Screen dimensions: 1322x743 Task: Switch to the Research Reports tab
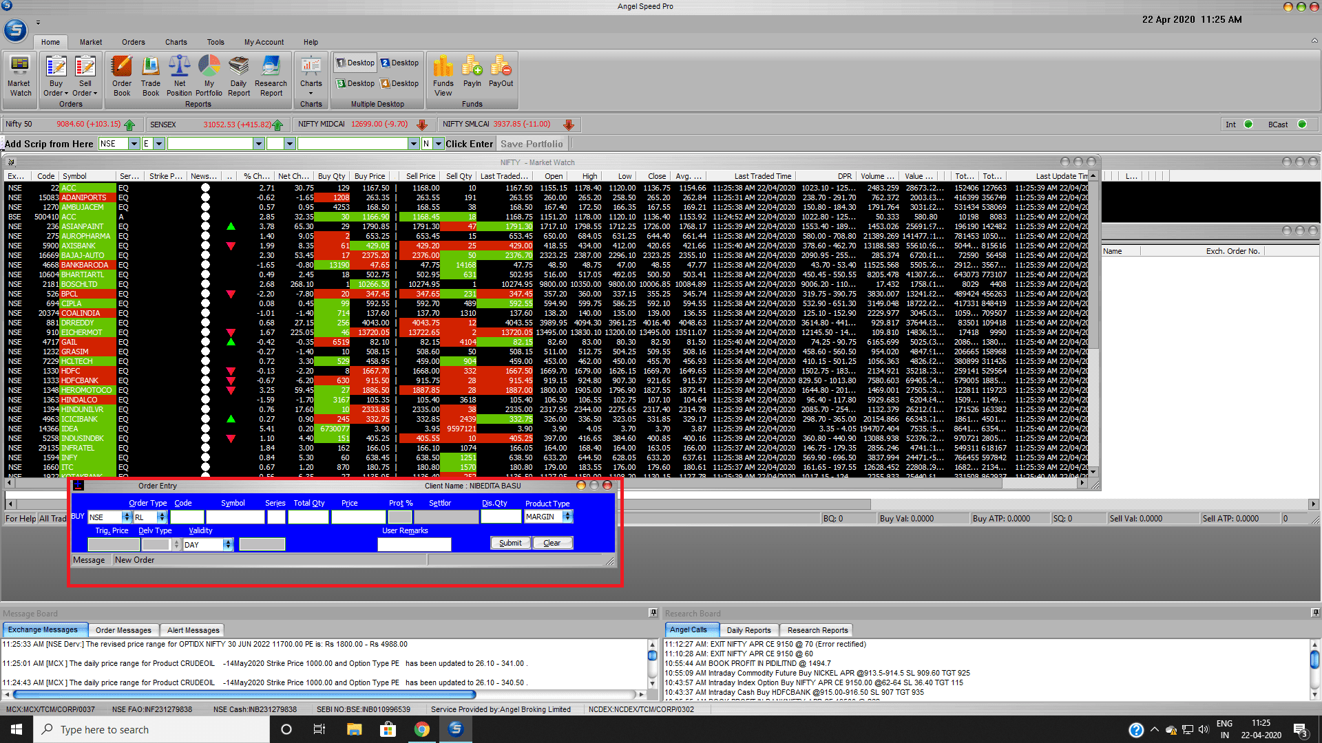817,630
